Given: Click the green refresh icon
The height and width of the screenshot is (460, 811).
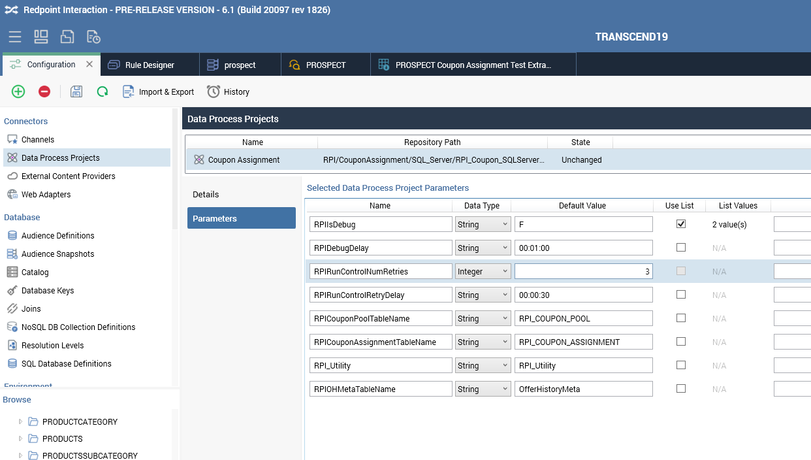Looking at the screenshot, I should coord(103,92).
